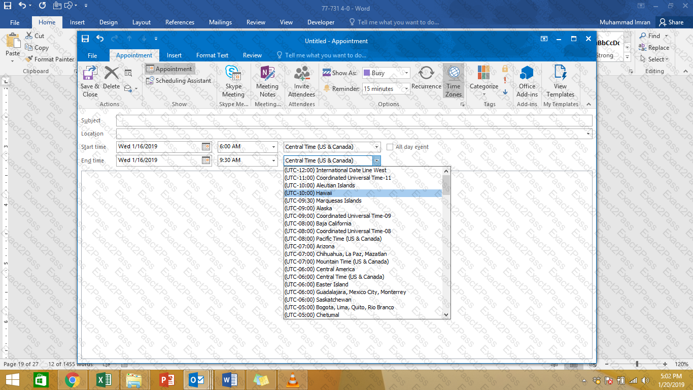Open the Categorize color menu
693x390 pixels.
pos(483,81)
